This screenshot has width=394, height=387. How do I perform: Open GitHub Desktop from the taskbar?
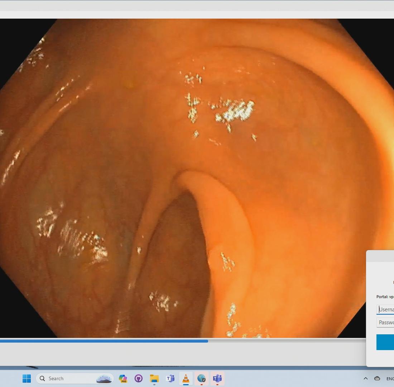coord(139,378)
